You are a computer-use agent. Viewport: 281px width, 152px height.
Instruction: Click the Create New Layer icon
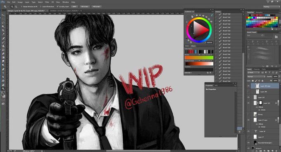coord(273,151)
